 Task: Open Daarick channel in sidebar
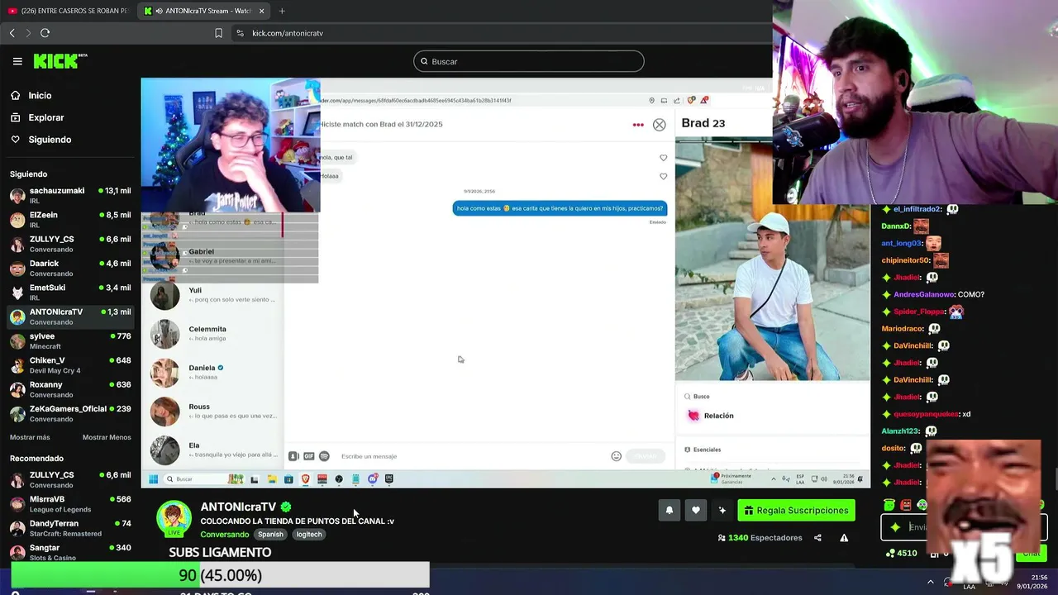pos(70,269)
